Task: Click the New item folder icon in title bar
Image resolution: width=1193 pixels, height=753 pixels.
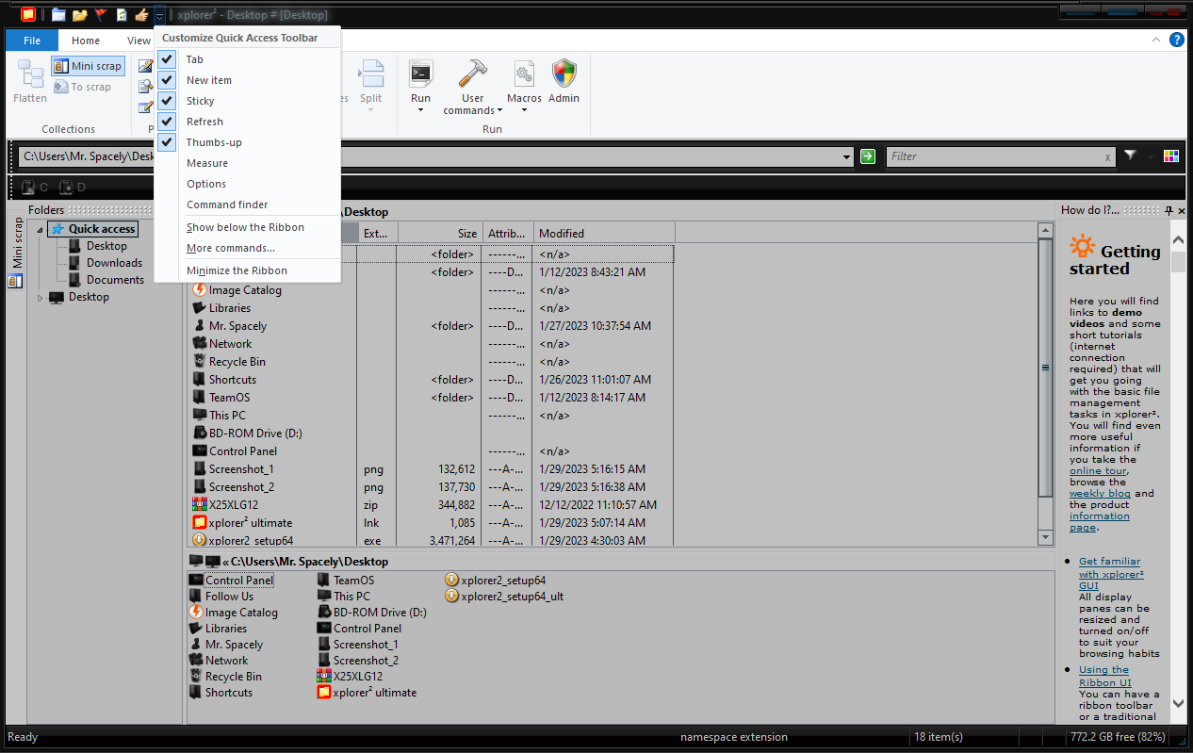Action: pos(80,15)
